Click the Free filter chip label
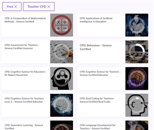Screen dimensions: 154x130 click(x=10, y=7)
